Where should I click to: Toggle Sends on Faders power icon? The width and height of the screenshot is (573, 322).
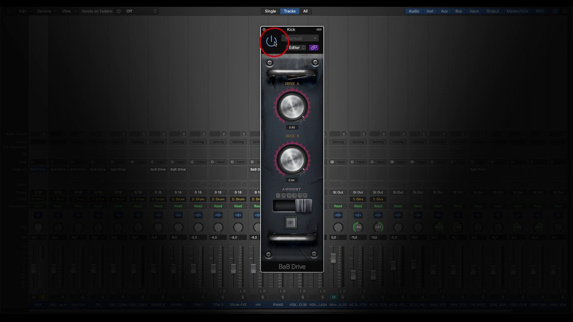(119, 11)
